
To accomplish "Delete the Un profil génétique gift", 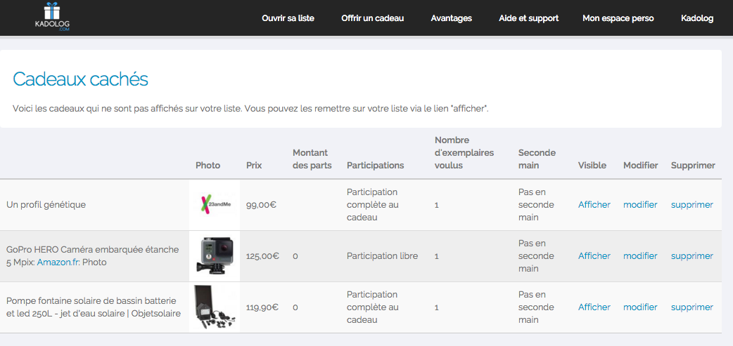I will tap(692, 205).
